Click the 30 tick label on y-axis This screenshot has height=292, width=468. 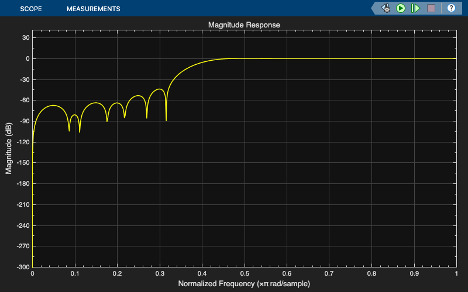click(26, 38)
